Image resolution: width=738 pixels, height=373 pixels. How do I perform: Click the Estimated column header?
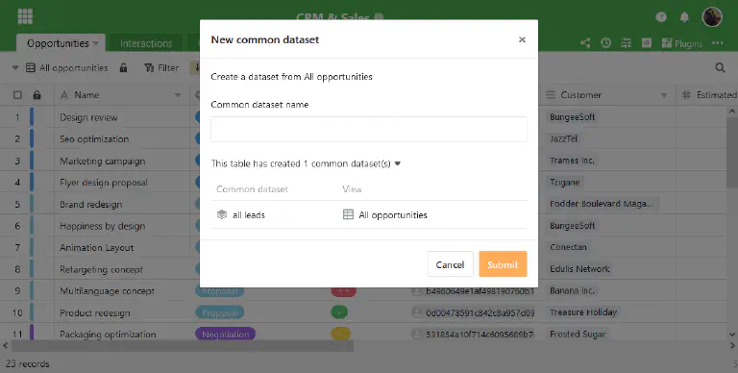point(709,95)
